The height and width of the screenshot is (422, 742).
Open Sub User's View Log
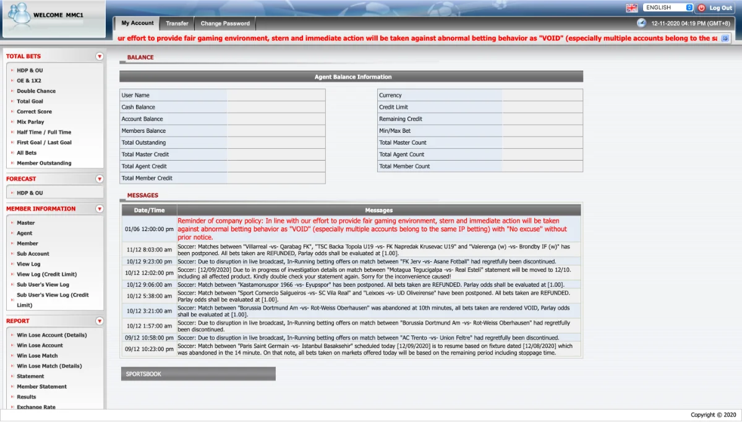pyautogui.click(x=43, y=285)
